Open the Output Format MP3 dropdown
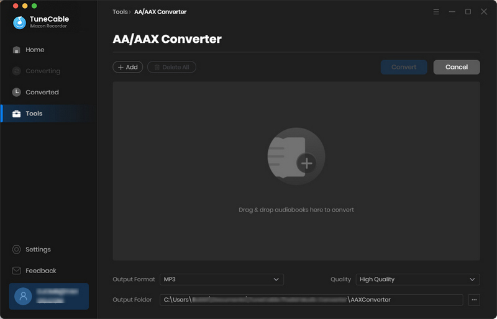 tap(222, 279)
